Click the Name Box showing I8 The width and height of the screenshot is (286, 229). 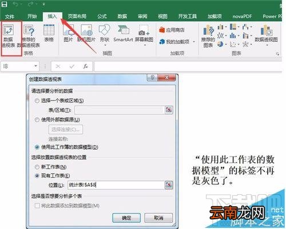[17, 66]
